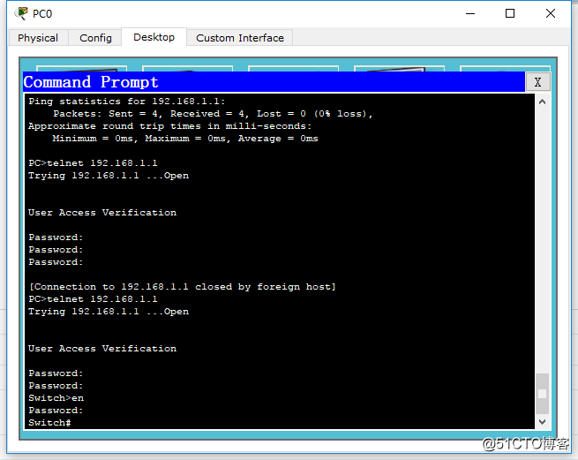The height and width of the screenshot is (460, 578).
Task: Click the Command Prompt title bar text
Action: pos(91,82)
